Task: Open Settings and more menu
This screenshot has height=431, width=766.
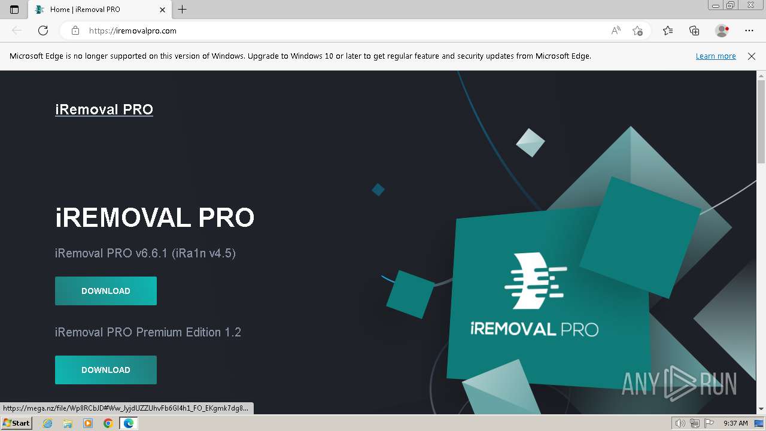Action: click(x=749, y=31)
